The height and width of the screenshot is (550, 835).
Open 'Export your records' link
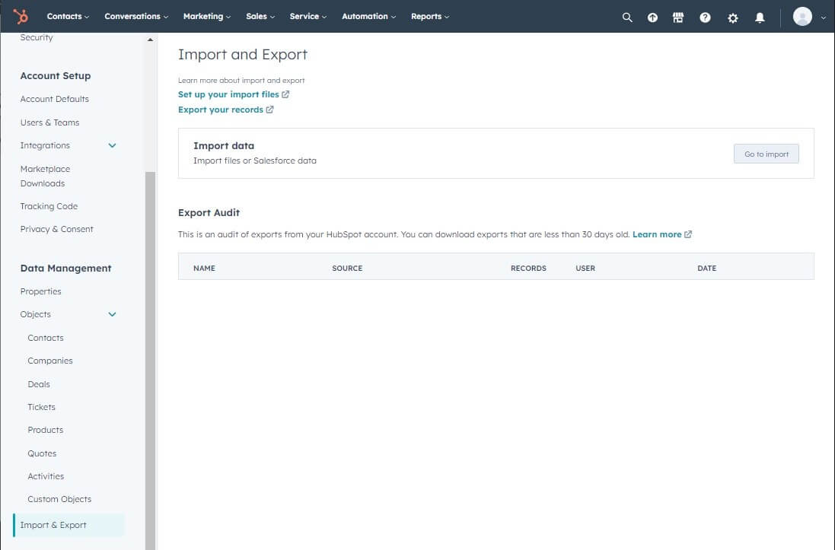(x=221, y=110)
